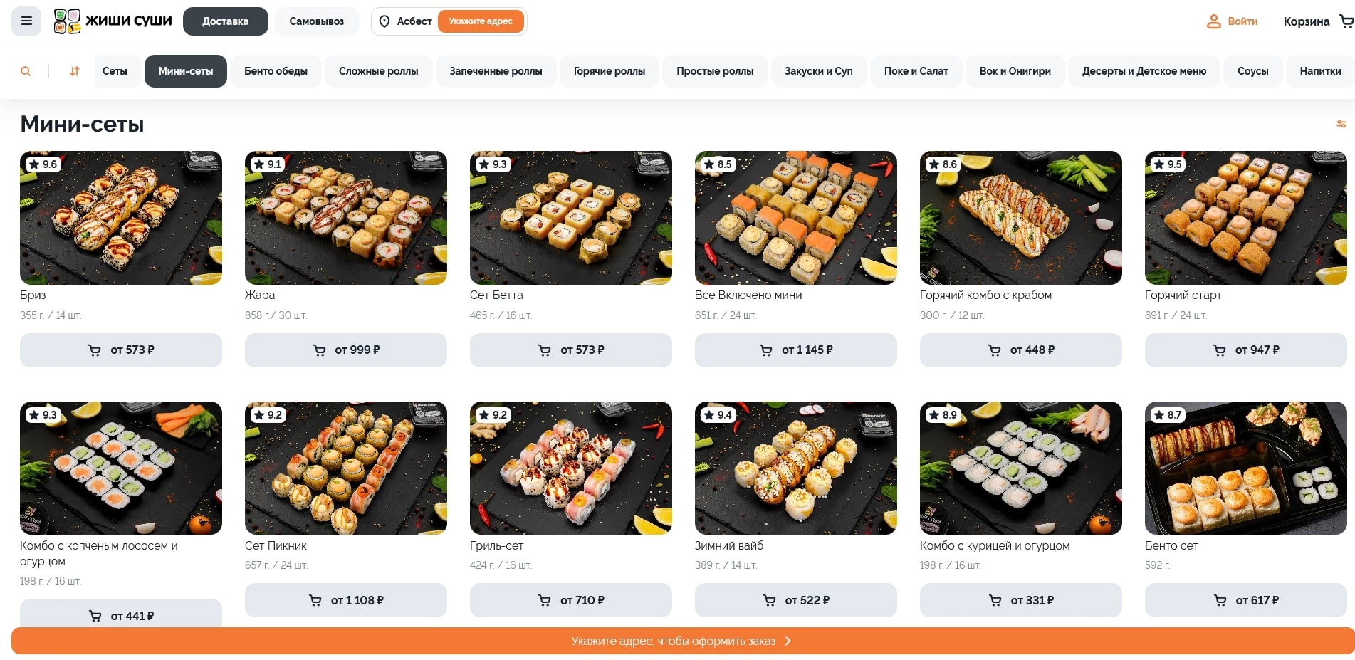
Task: Open the filter settings icon near Мини-сеты heading
Action: 1341,124
